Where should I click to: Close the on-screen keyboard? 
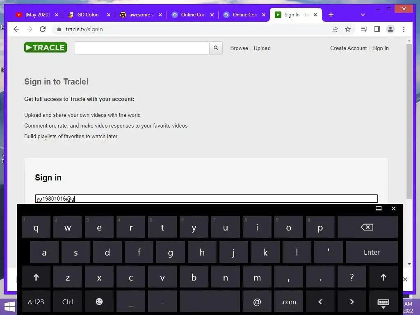pyautogui.click(x=393, y=208)
